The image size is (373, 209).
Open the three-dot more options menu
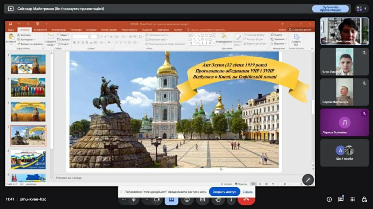[231, 199]
